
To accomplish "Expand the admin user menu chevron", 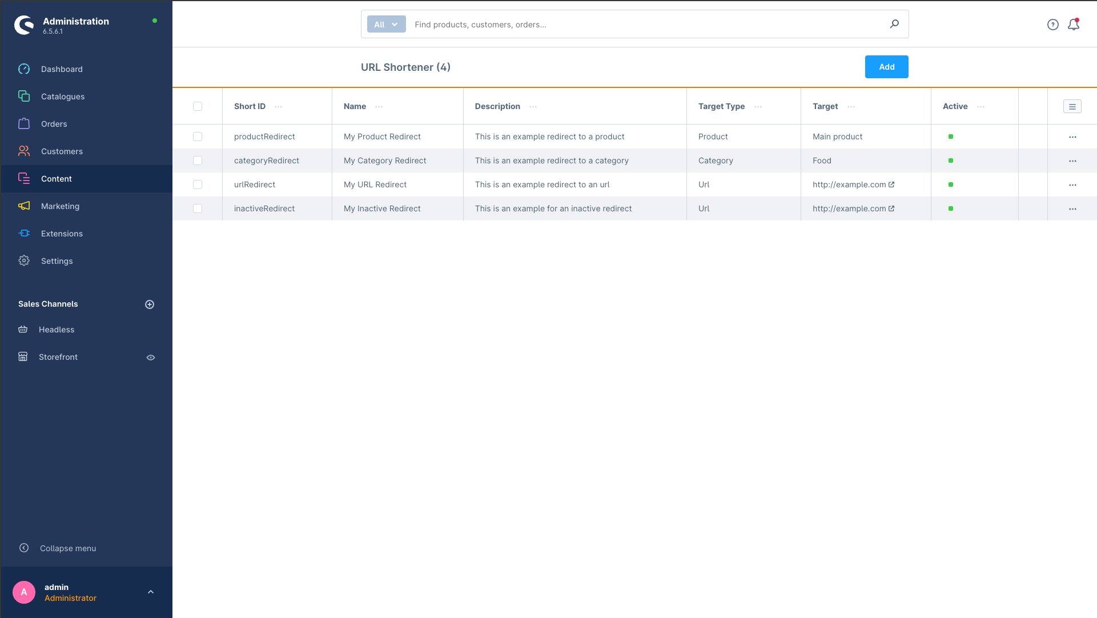I will 151,592.
